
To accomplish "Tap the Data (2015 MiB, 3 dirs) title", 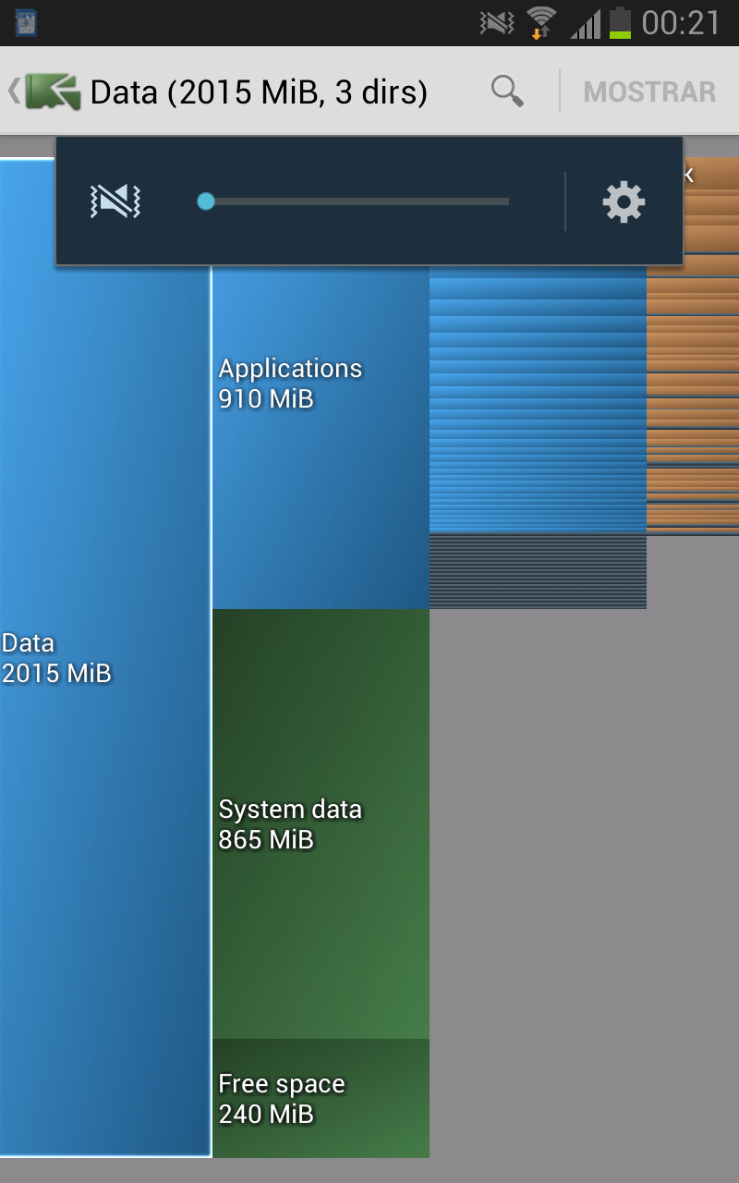I will click(259, 92).
